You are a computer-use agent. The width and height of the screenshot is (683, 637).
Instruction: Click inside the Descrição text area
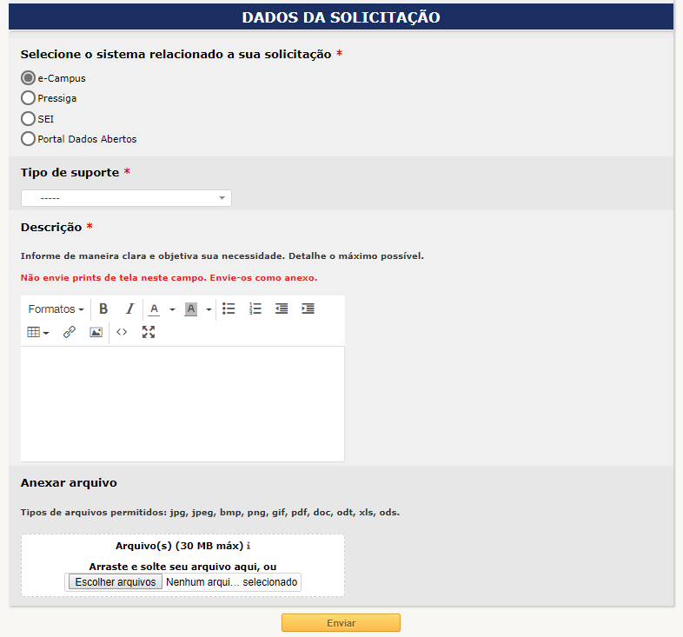pos(182,404)
